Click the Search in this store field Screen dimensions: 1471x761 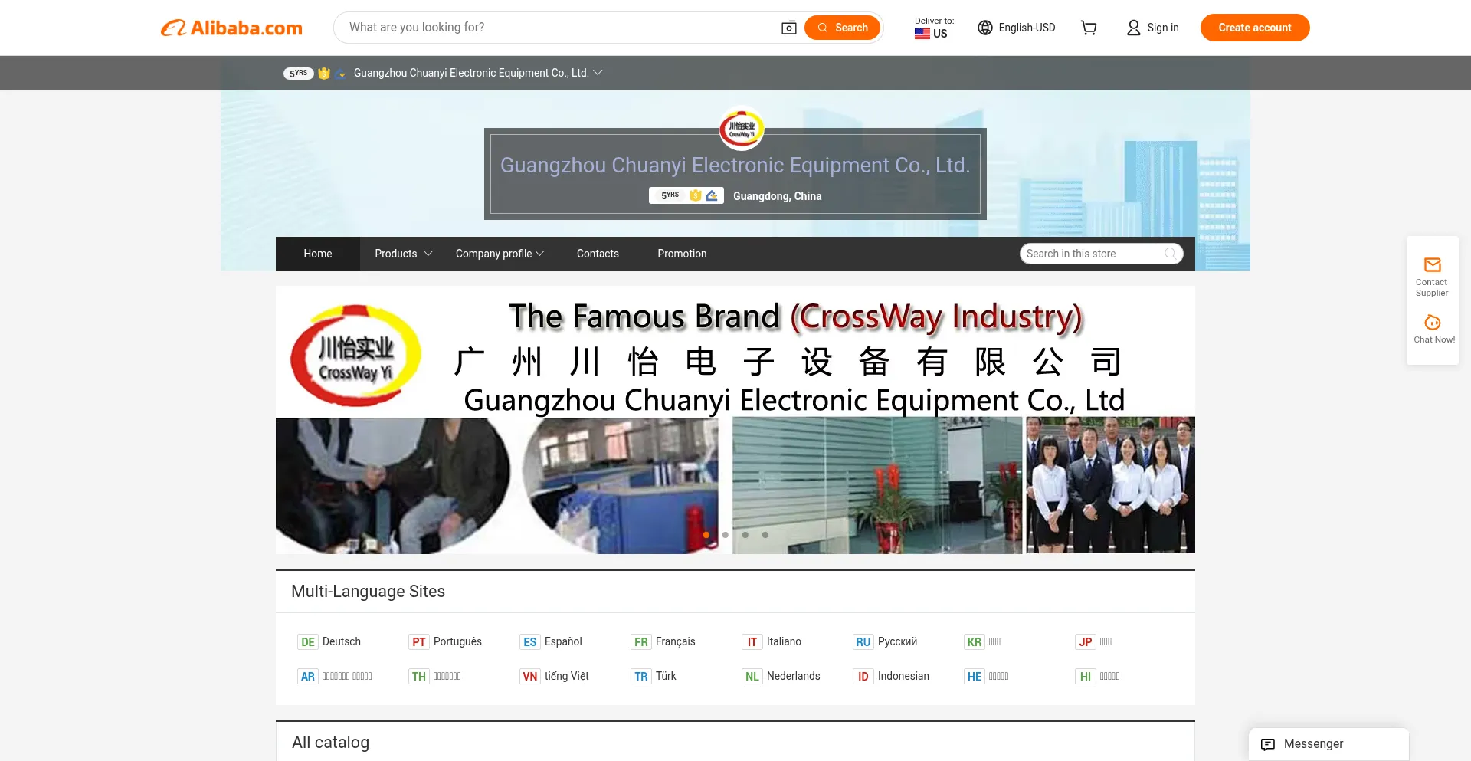pyautogui.click(x=1092, y=254)
